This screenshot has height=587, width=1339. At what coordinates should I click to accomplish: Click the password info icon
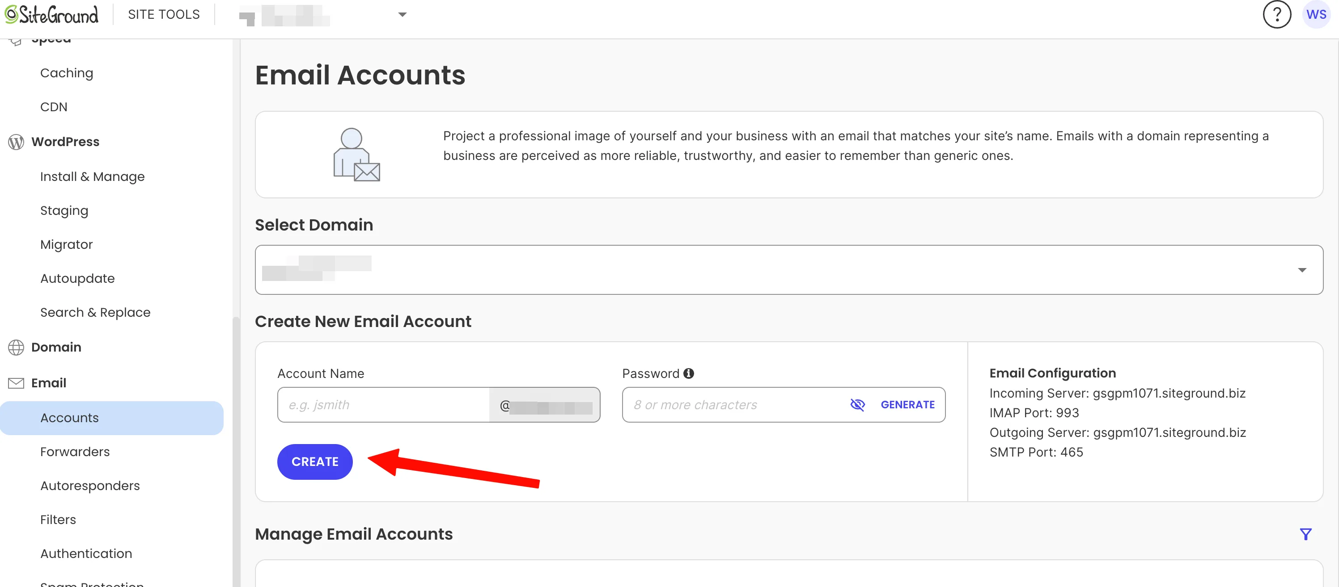click(x=689, y=373)
